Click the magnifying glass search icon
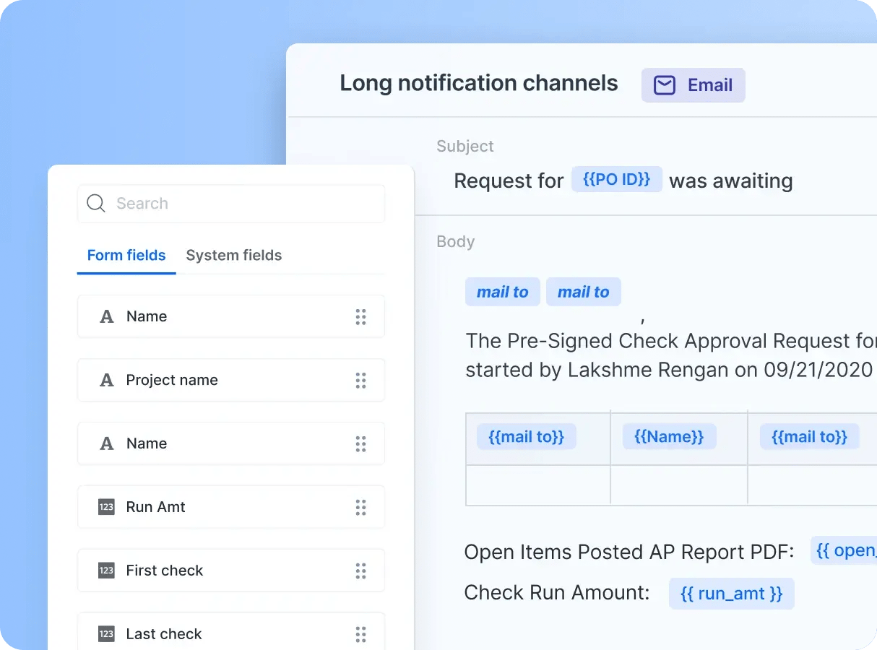 pyautogui.click(x=95, y=204)
